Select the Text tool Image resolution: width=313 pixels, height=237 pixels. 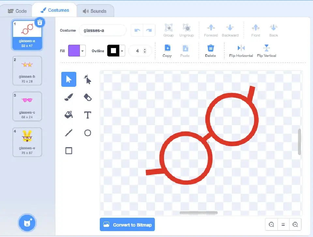click(87, 115)
